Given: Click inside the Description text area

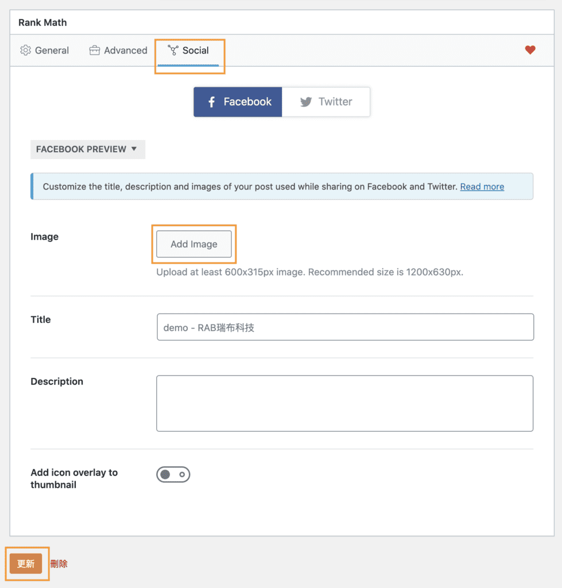Looking at the screenshot, I should click(x=344, y=403).
